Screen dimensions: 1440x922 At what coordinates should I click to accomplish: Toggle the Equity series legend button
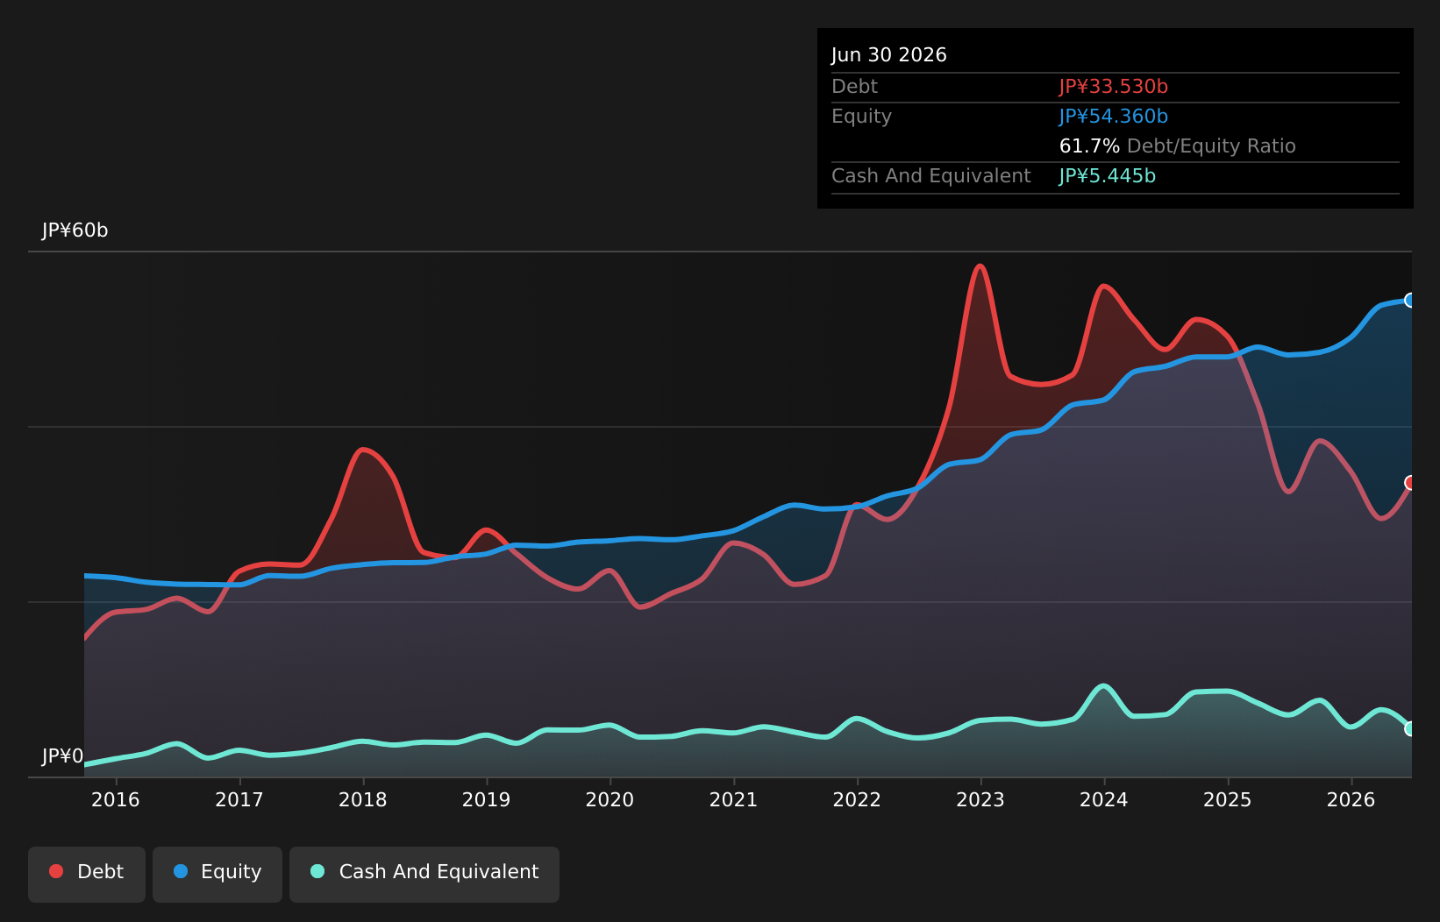click(217, 875)
